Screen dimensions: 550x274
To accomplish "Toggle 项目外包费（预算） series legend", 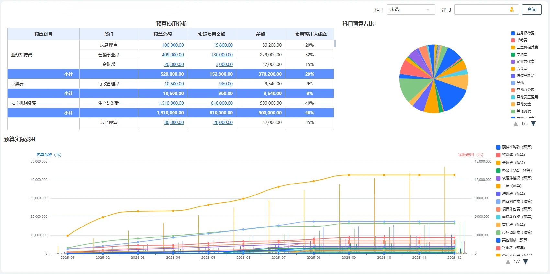I will point(514,209).
